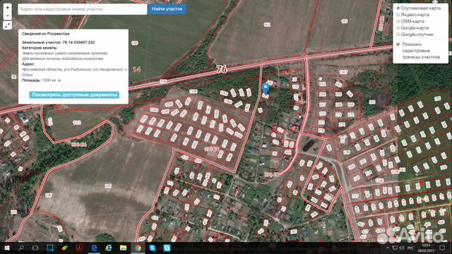This screenshot has height=254, width=452.
Task: Select Спутниковая карта radio option
Action: 398,8
